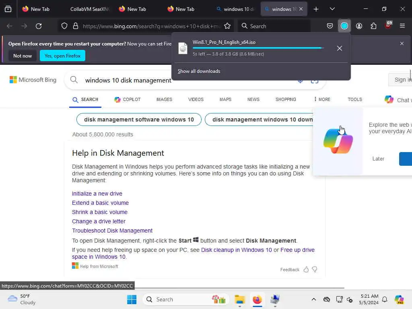Bookmark this page with star icon
Image resolution: width=412 pixels, height=309 pixels.
(227, 26)
